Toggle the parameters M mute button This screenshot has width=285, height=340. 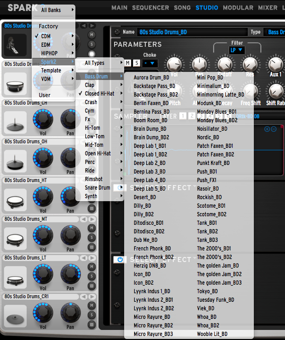pyautogui.click(x=128, y=63)
